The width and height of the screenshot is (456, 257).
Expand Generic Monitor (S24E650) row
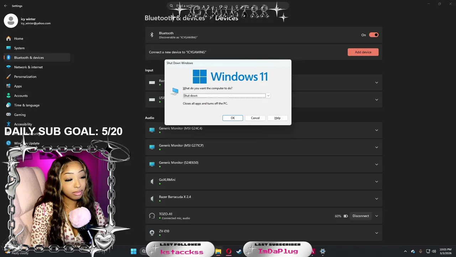377,164
